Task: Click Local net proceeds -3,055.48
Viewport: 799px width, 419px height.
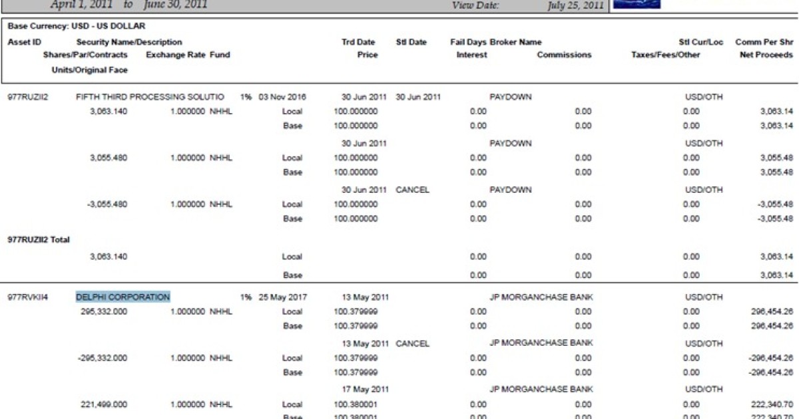Action: pos(775,204)
